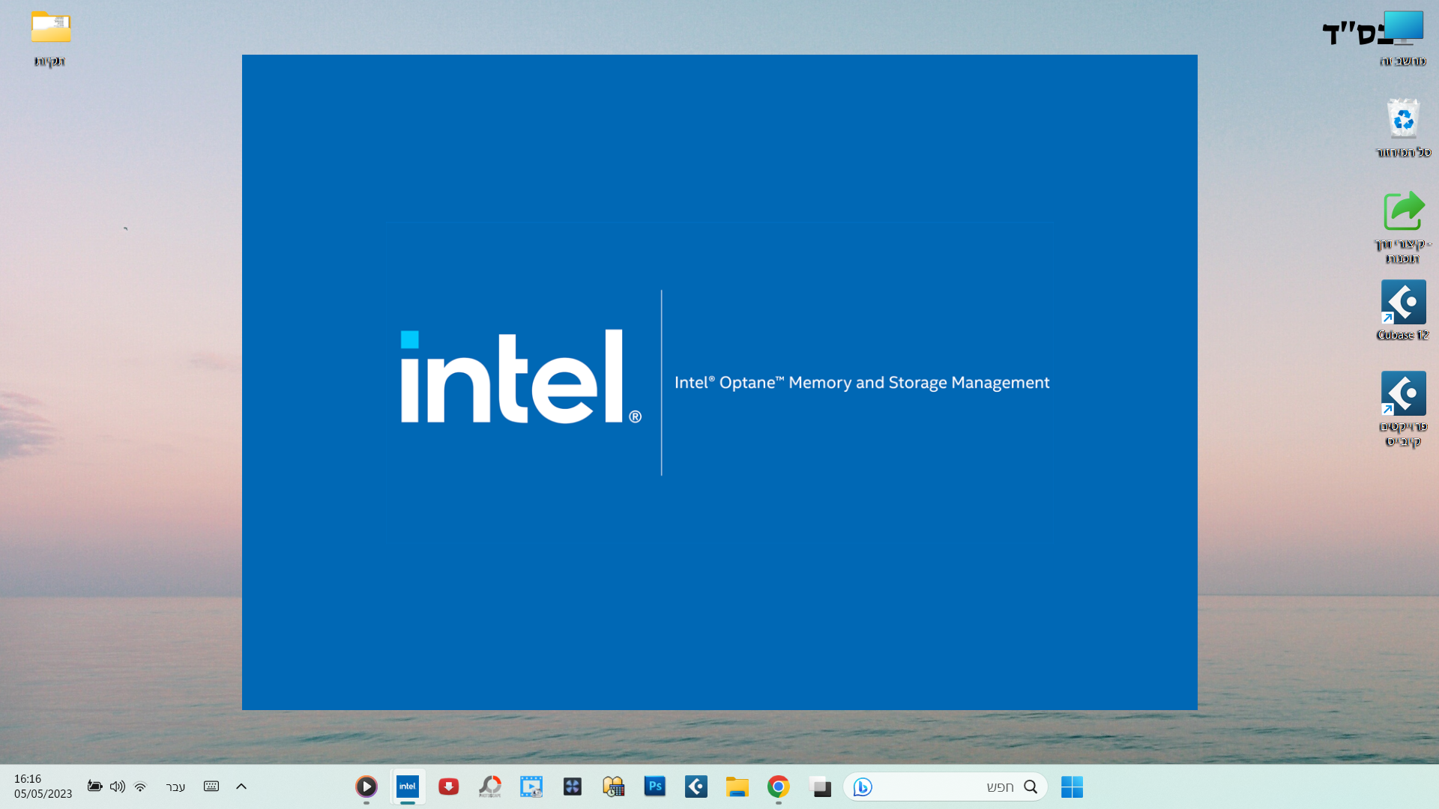Select the green share-arrow shortcuts icon
The height and width of the screenshot is (809, 1439).
pyautogui.click(x=1403, y=227)
